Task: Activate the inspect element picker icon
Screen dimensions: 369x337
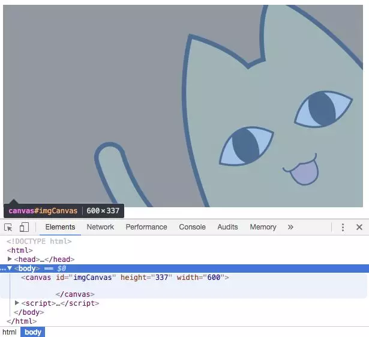Action: pyautogui.click(x=8, y=227)
